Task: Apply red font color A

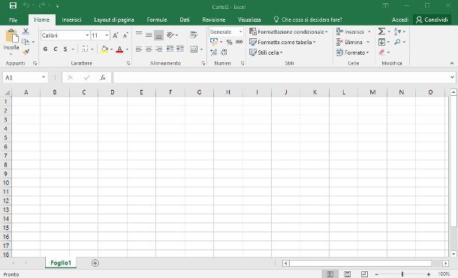Action: tap(119, 49)
